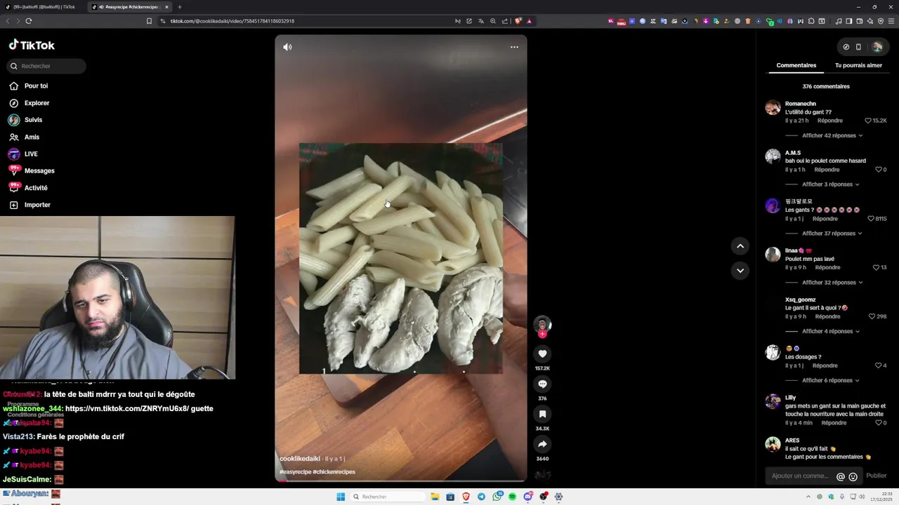Viewport: 899px width, 505px height.
Task: Expand 32 replies under linaa's comment
Action: click(x=832, y=283)
